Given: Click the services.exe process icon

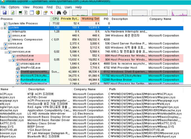Looking at the screenshot, I should (x=10, y=52).
